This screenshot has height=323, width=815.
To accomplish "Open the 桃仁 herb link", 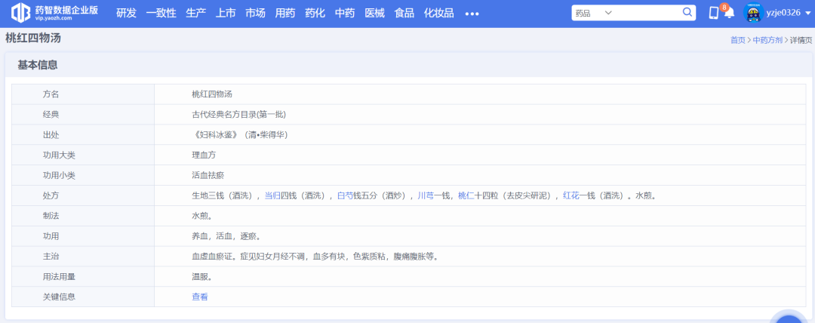I will coord(466,195).
